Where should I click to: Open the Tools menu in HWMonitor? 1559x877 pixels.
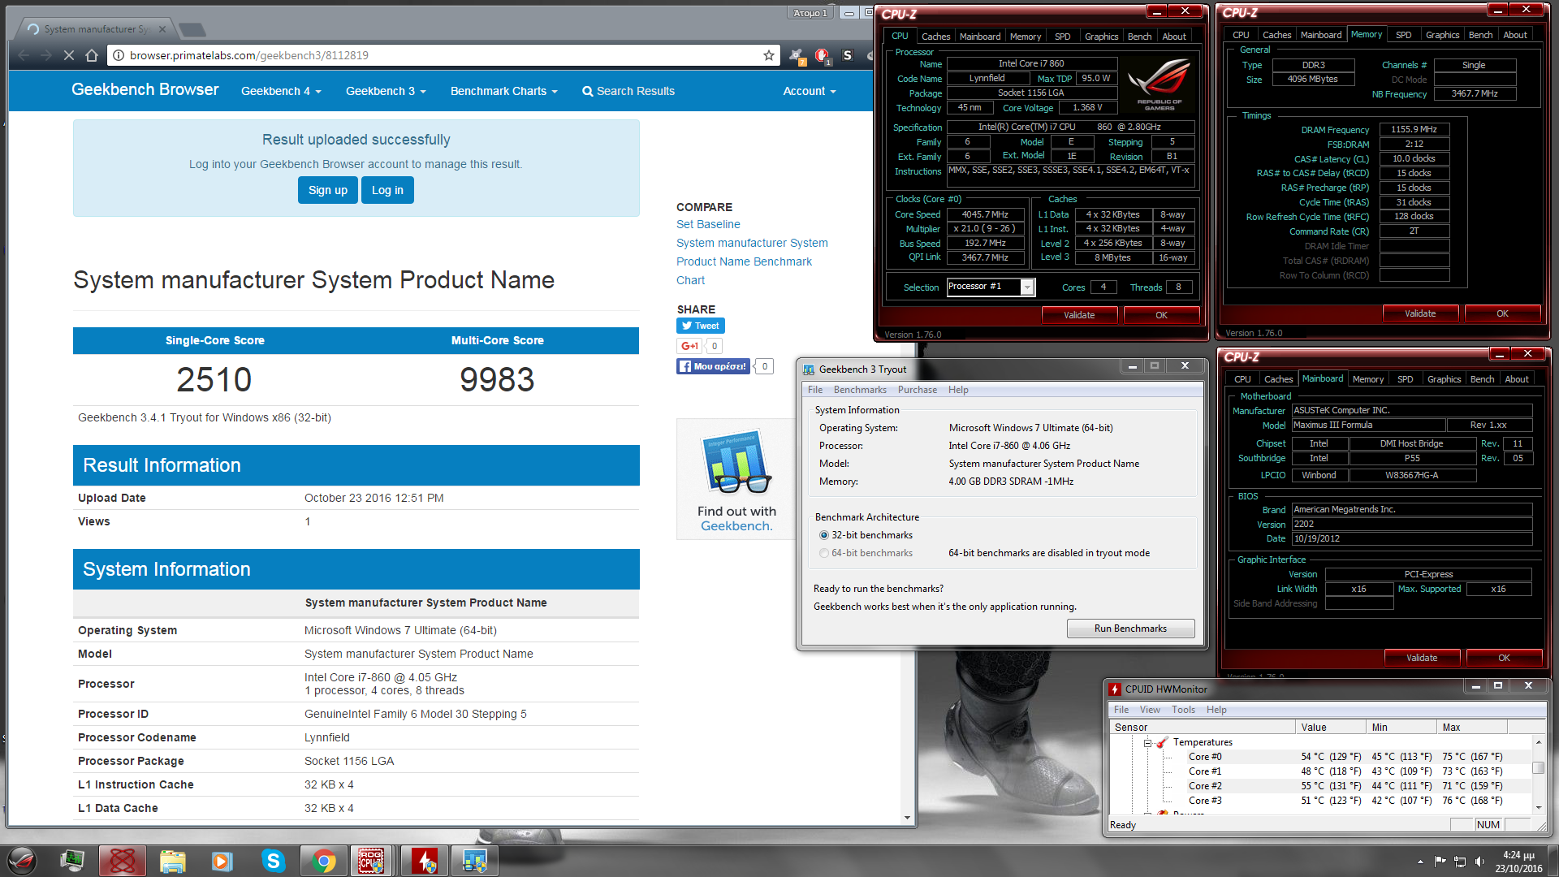point(1183,710)
